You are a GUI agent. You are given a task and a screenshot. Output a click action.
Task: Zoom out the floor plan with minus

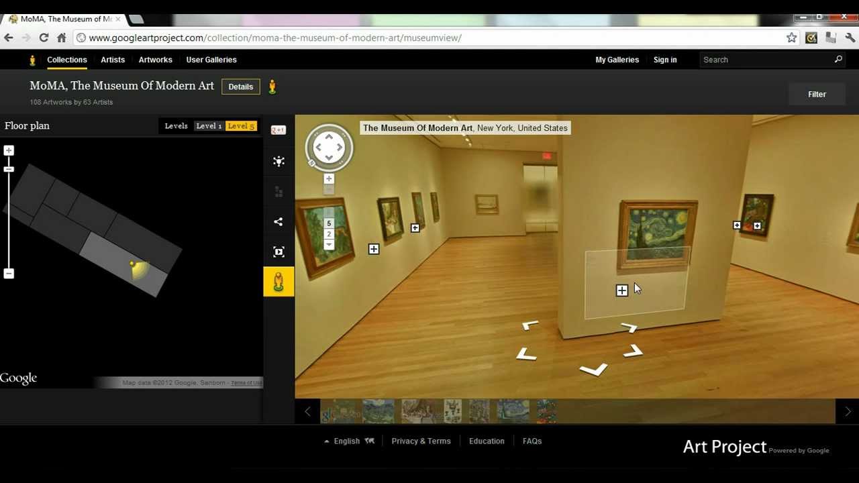point(9,273)
